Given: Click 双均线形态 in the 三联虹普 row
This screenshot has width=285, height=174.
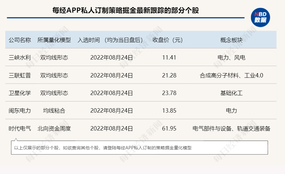Looking at the screenshot, I should tap(54, 75).
